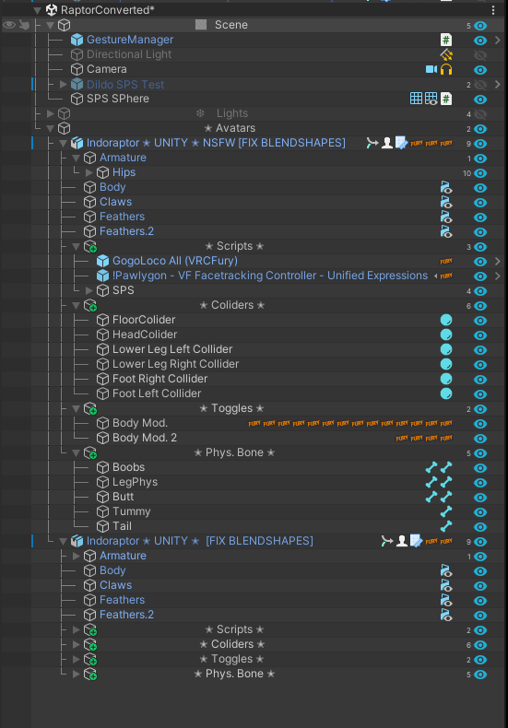Viewport: 508px width, 728px height.
Task: Click the VRCFury icon on GogoLoco All row
Action: (446, 262)
